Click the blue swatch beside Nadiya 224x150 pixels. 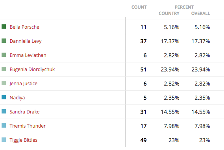[x=4, y=97]
